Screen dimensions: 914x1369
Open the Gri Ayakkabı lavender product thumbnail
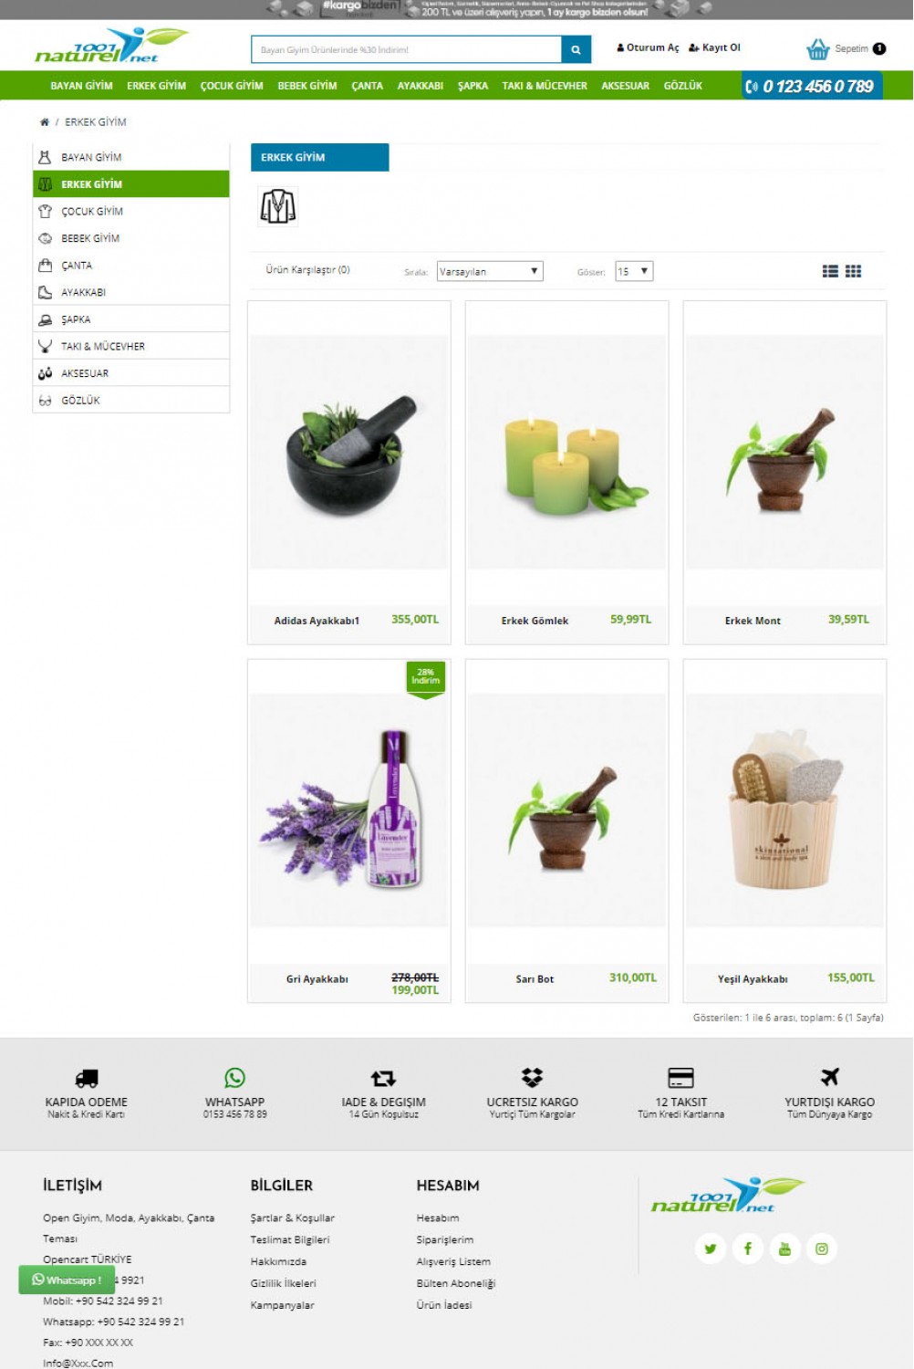349,810
